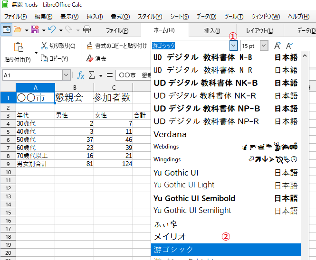Image resolution: width=316 pixels, height=260 pixels.
Task: Click the print icon
Action: tap(87, 29)
